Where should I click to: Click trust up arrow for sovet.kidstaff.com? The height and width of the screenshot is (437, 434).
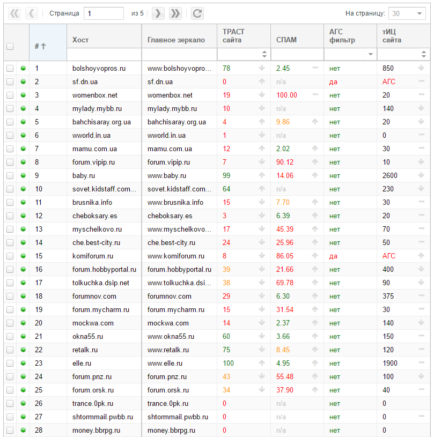coord(262,188)
